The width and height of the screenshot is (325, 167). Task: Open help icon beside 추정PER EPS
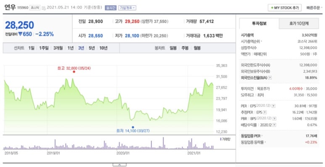click(x=265, y=112)
